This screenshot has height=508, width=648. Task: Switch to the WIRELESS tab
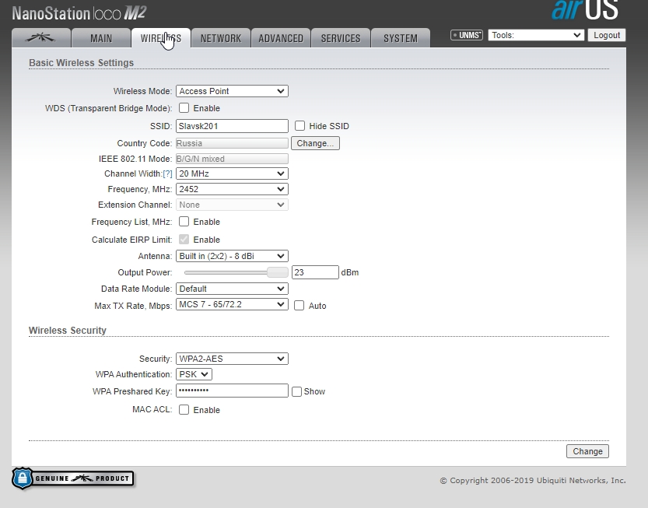tap(161, 38)
